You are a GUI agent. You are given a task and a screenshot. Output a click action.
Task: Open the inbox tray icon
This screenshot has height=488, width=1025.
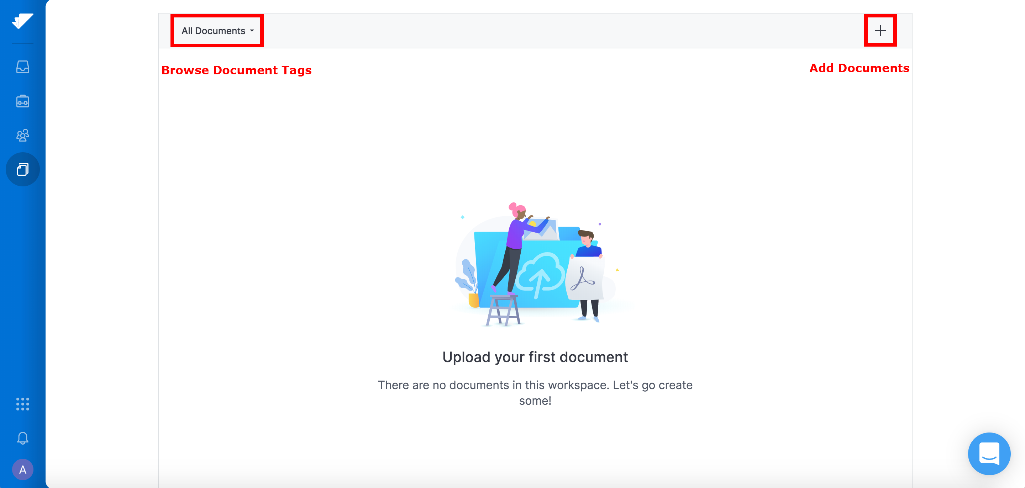tap(23, 67)
